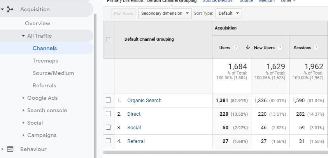Open the Treemaps report
Screen dimensions: 328x158
point(46,61)
